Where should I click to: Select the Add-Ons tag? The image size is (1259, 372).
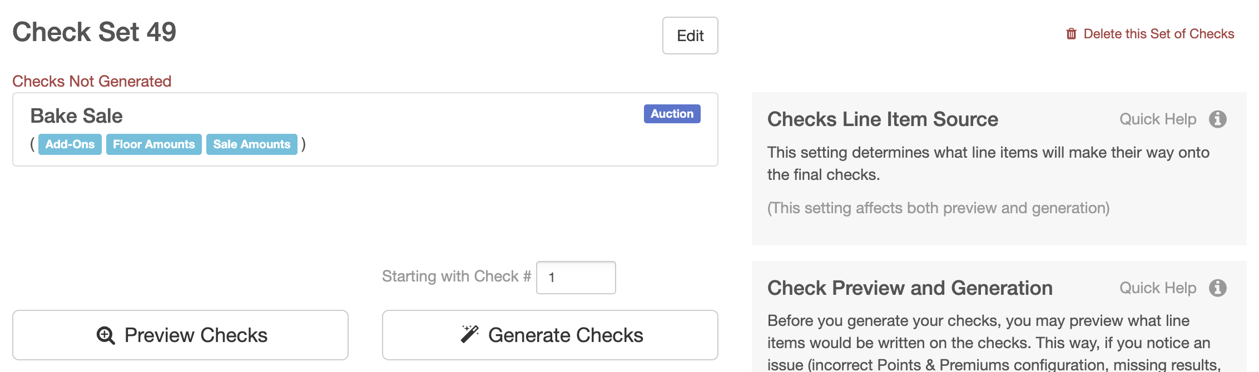pyautogui.click(x=70, y=144)
